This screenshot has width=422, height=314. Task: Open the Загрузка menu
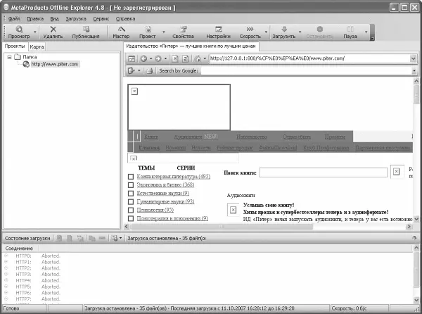point(76,18)
